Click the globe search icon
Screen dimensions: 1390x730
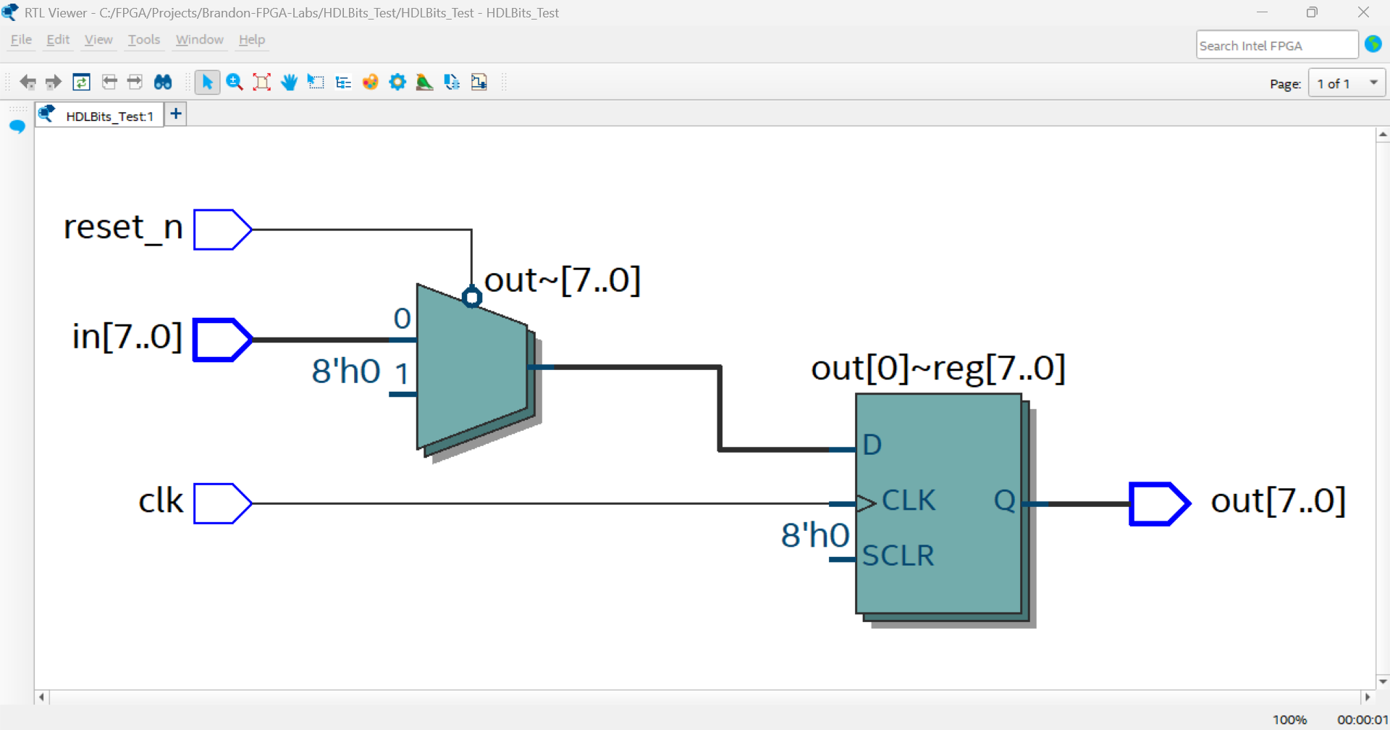tap(1373, 44)
